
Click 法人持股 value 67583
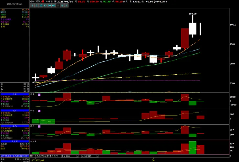pos(25,131)
